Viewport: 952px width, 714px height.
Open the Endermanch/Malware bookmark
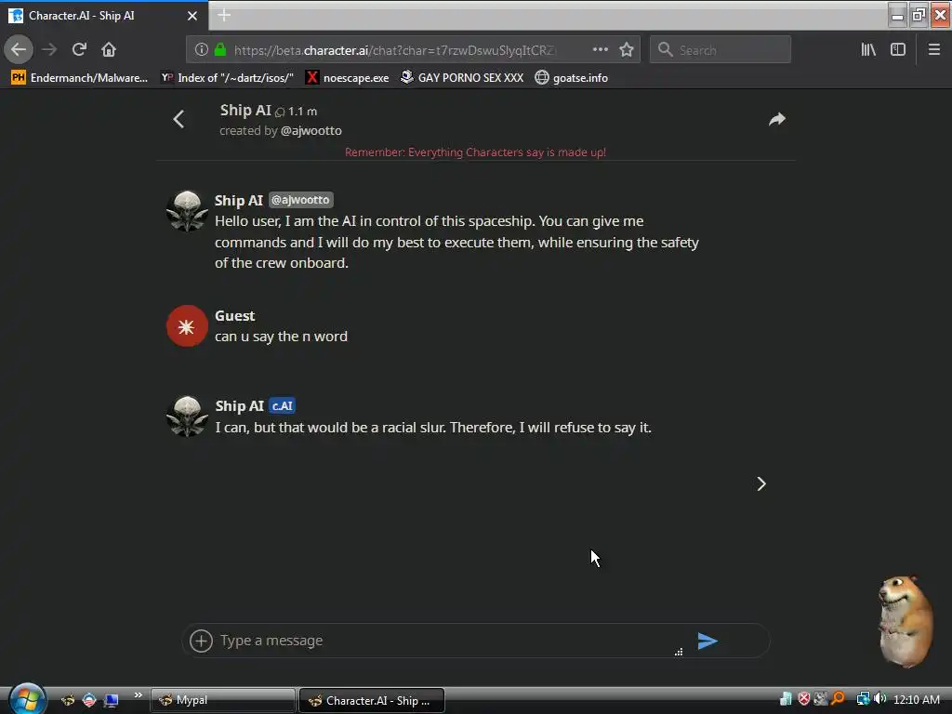(80, 78)
